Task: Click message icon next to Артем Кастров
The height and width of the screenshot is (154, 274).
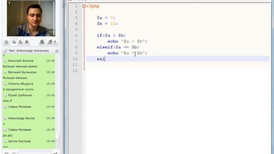Action: point(5,142)
